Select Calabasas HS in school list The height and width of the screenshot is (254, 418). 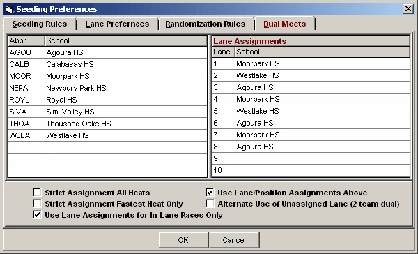click(x=126, y=64)
